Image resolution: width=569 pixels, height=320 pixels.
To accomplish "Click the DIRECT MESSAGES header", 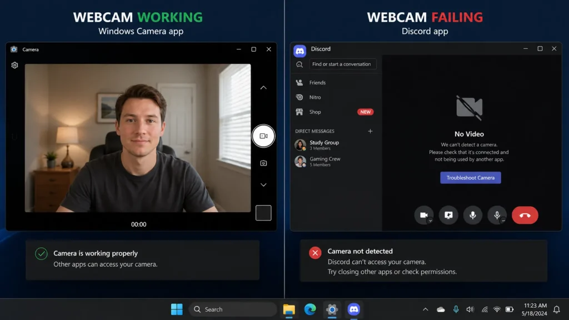I will 315,131.
